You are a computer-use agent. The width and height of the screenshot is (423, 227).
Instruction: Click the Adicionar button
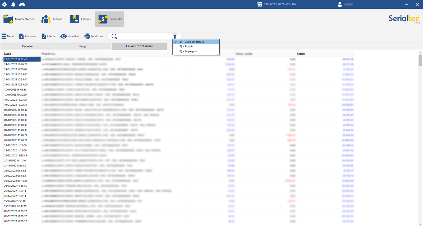tap(27, 36)
